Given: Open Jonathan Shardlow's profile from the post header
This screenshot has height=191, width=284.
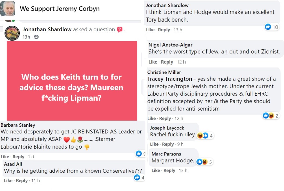Looking at the screenshot, I should point(47,30).
